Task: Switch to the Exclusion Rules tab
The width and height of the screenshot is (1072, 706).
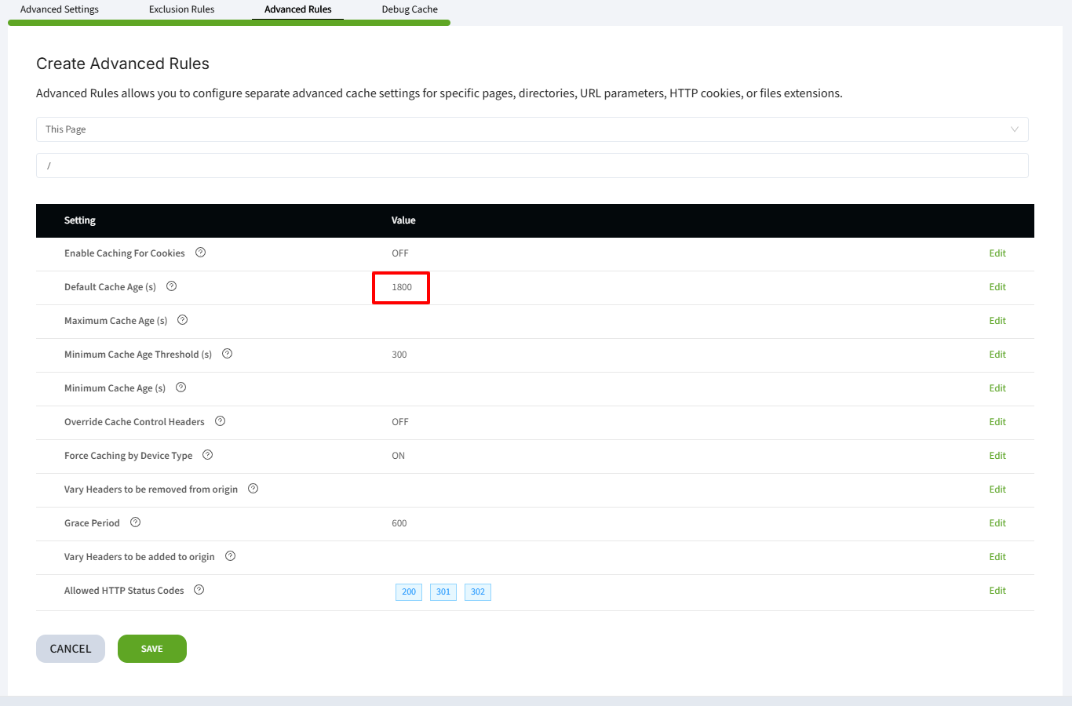Action: tap(181, 9)
